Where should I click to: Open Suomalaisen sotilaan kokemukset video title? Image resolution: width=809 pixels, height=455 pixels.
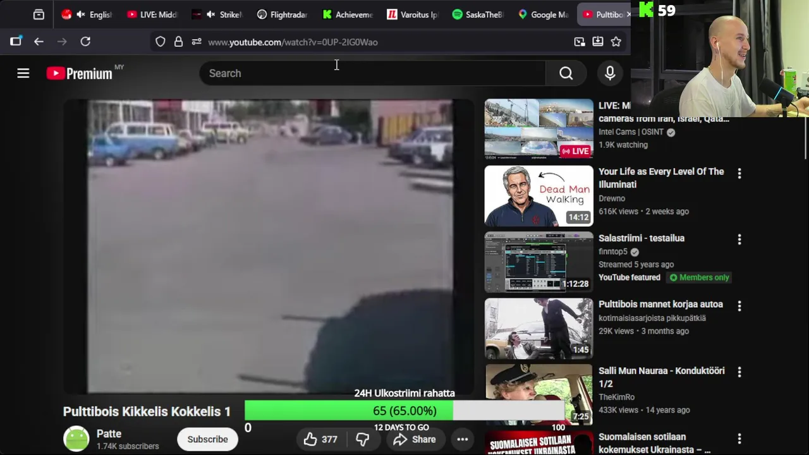click(x=654, y=443)
